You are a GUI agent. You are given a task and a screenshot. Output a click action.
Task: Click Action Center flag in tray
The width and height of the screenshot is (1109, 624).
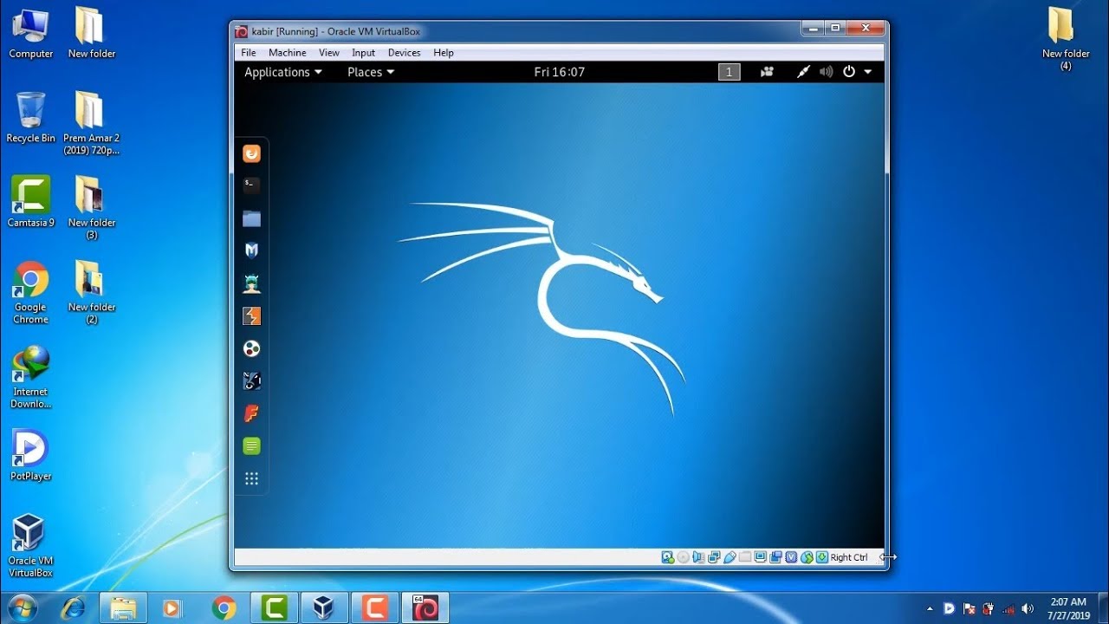point(970,608)
